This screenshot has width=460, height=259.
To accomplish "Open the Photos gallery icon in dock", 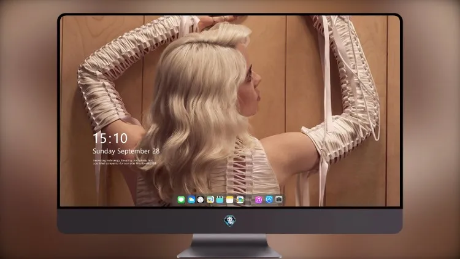I will [240, 200].
